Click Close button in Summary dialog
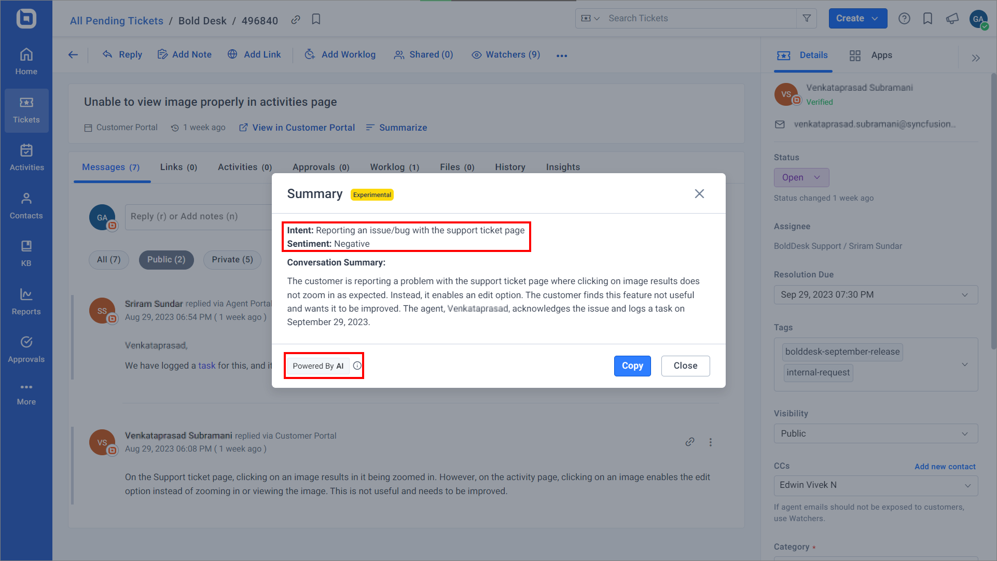997x561 pixels. coord(685,366)
